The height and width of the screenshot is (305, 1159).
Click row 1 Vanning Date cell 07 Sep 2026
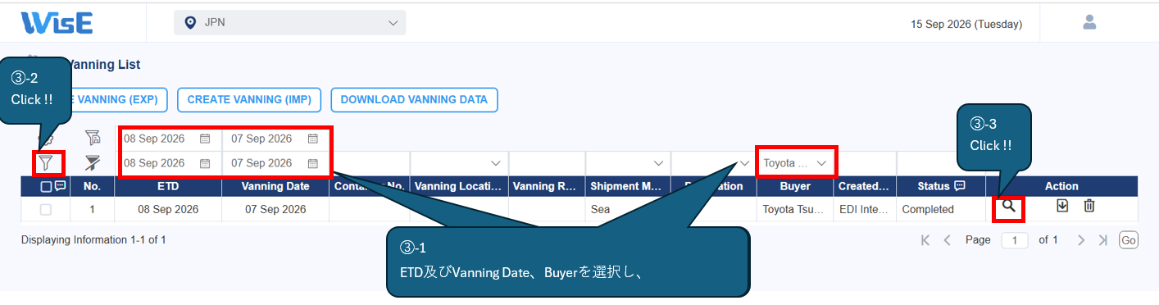point(275,209)
